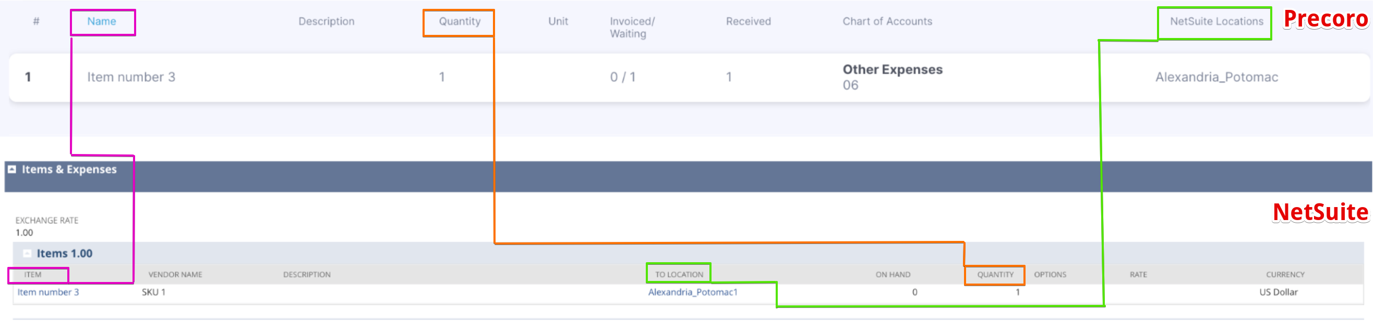This screenshot has height=321, width=1374.
Task: Select the Other Expenses account value
Action: click(x=893, y=69)
